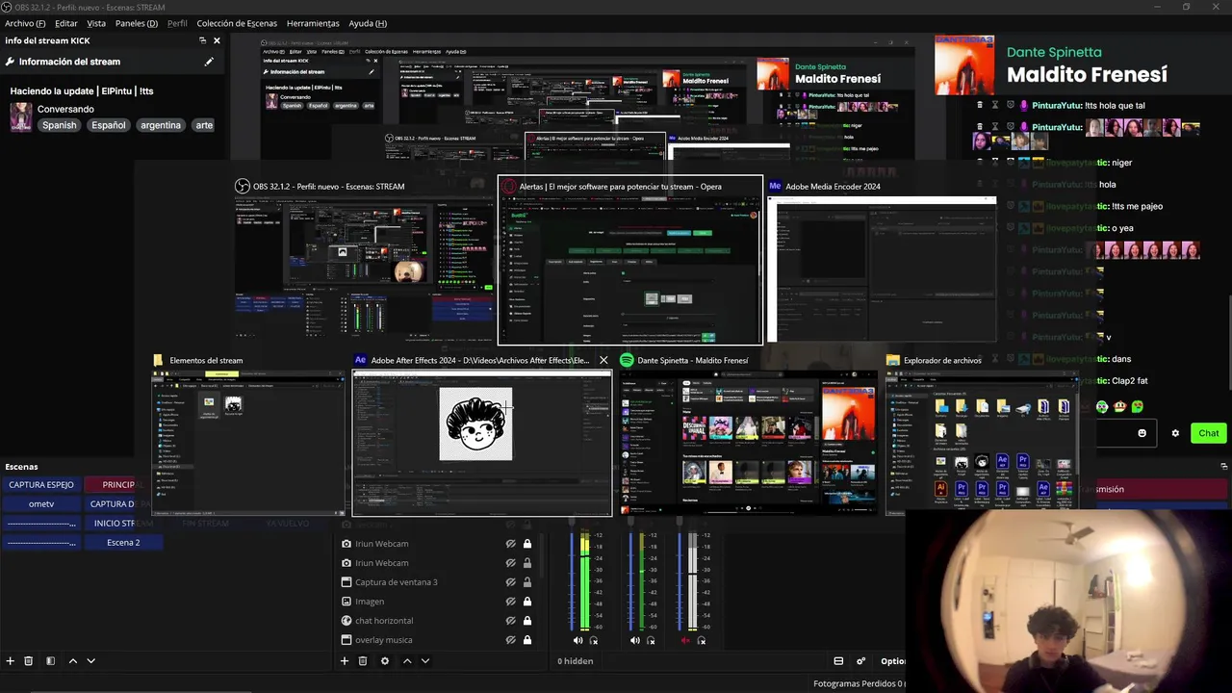Toggle visibility of the Imagen source
Screen dimensions: 1232x693
[x=511, y=602]
